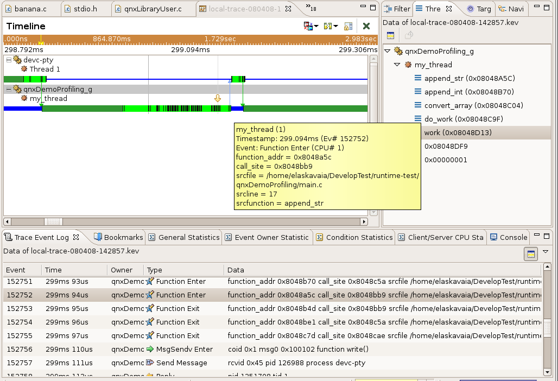
Task: Switch to the Bookmarks tab
Action: click(118, 237)
